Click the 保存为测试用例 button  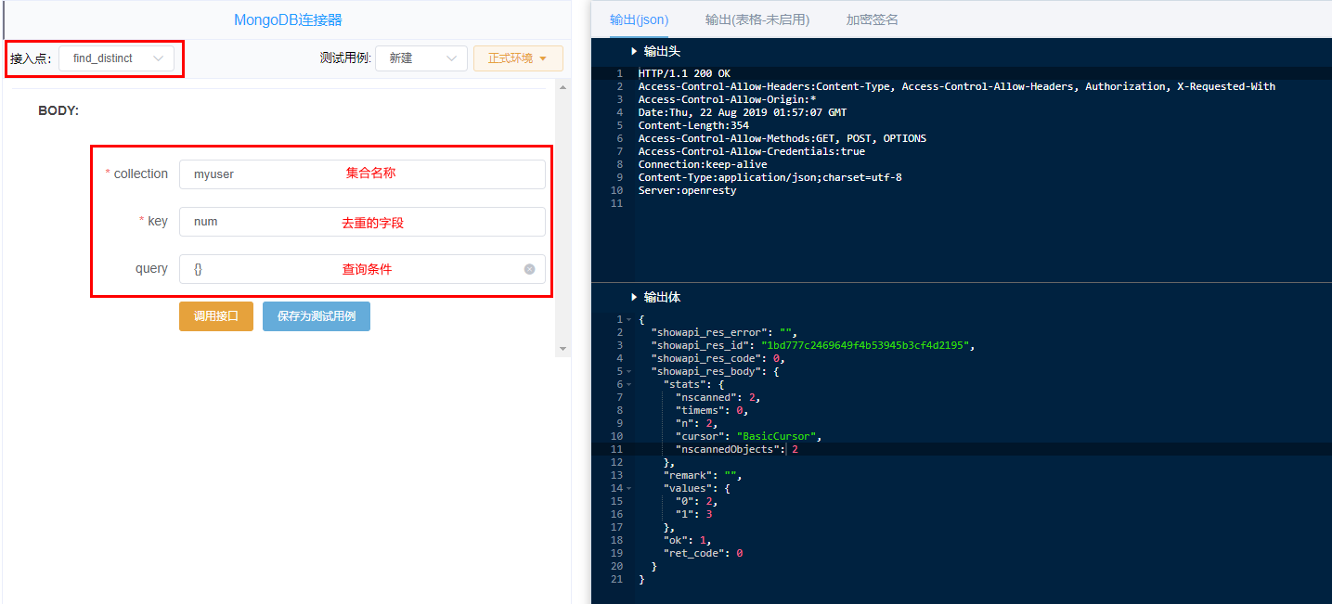click(x=317, y=316)
